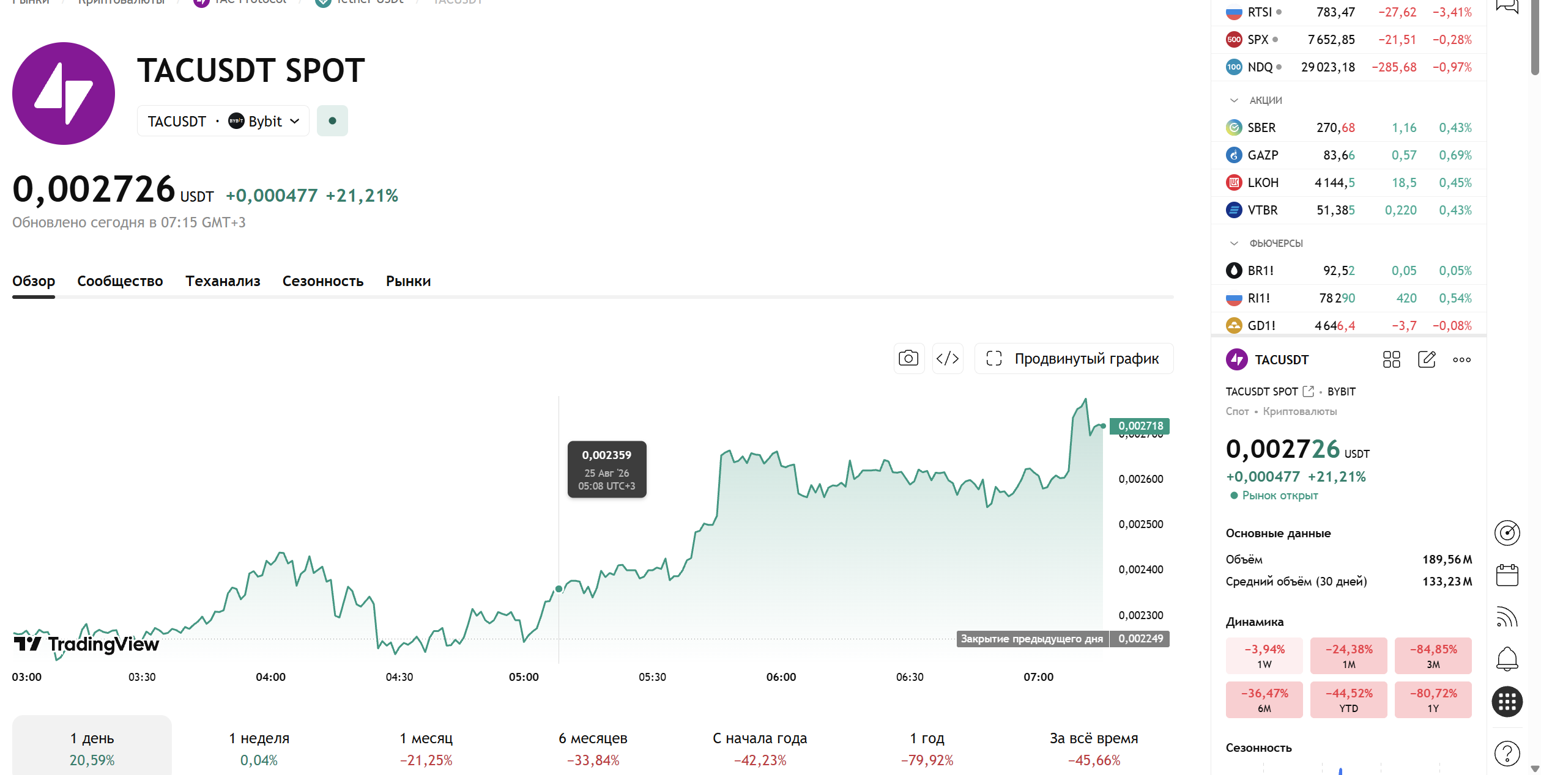The width and height of the screenshot is (1541, 775).
Task: Open the embed code icon
Action: coord(948,358)
